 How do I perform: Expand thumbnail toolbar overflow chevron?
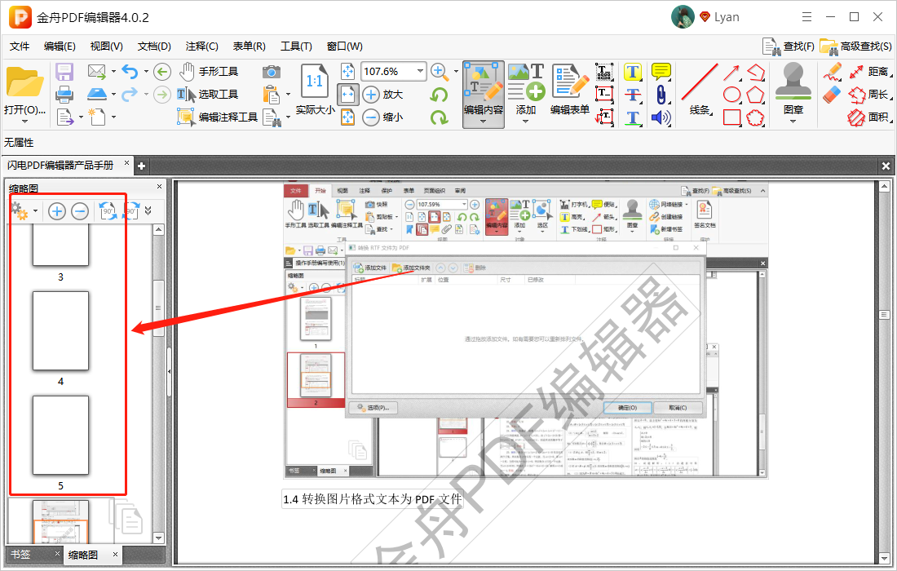click(x=148, y=211)
